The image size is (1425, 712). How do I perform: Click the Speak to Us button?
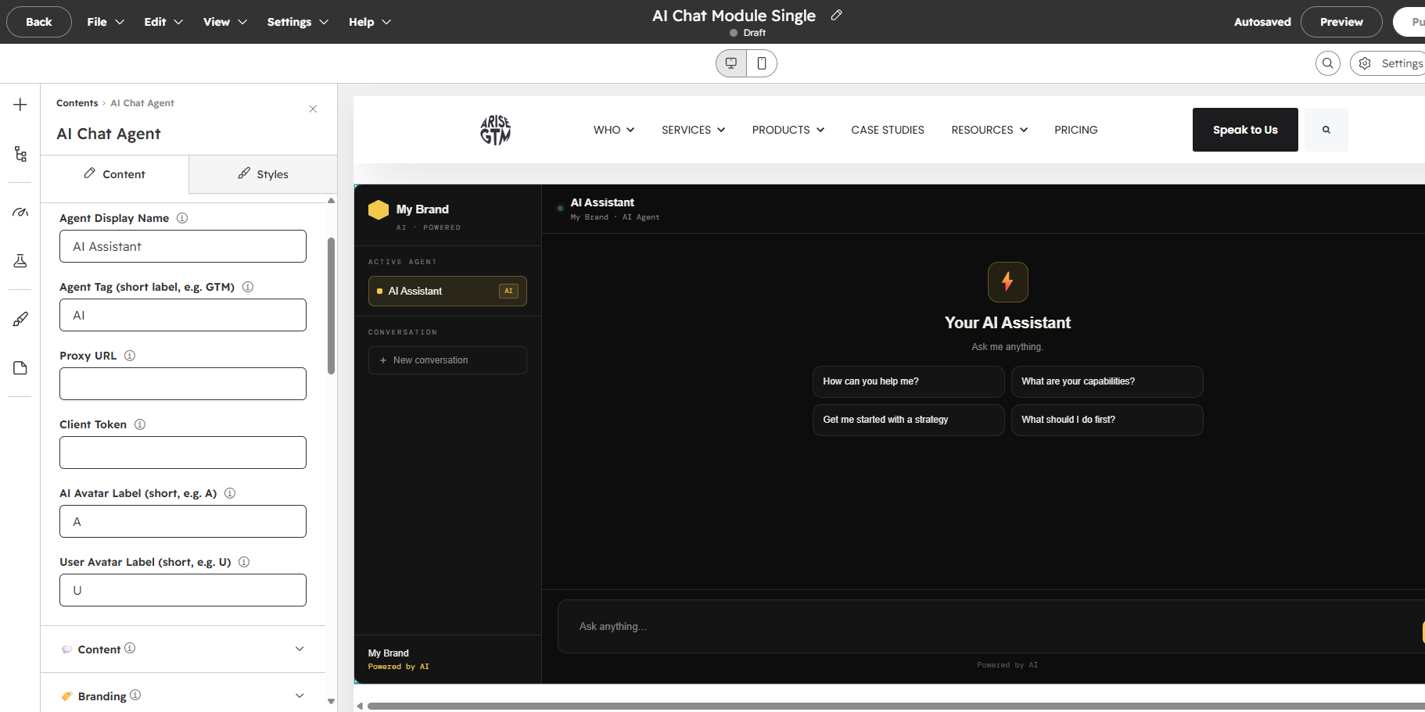tap(1245, 130)
